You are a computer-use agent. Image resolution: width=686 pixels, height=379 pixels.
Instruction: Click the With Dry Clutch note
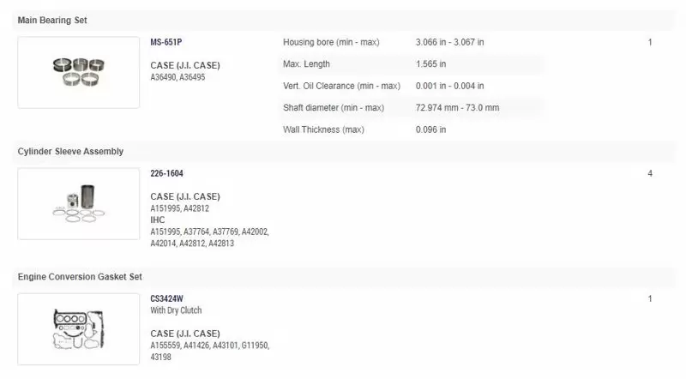[176, 310]
